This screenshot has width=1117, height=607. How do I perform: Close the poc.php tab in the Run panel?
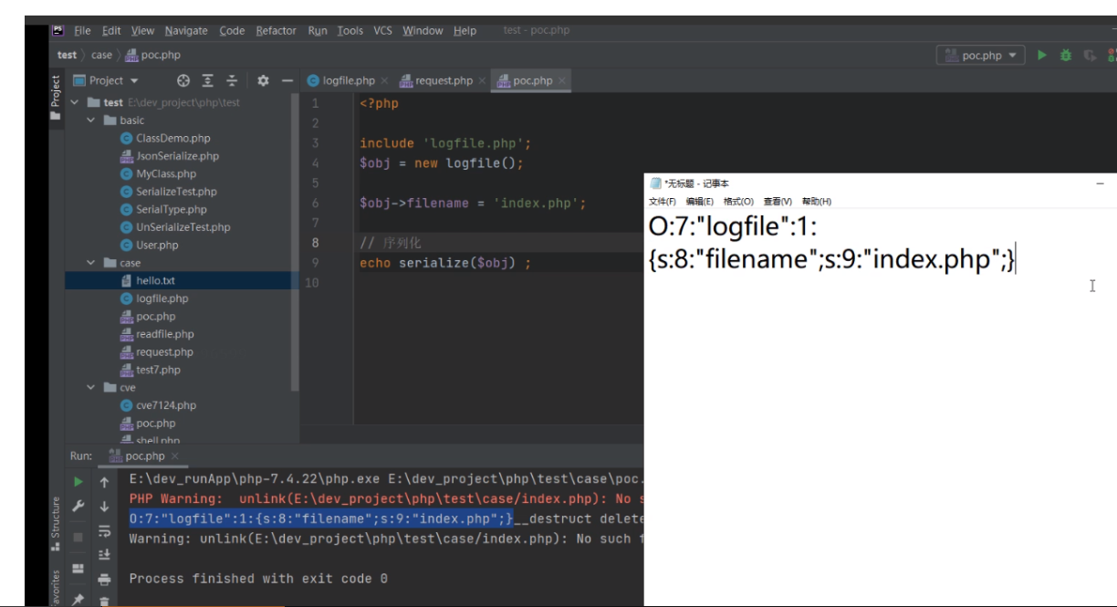(174, 456)
